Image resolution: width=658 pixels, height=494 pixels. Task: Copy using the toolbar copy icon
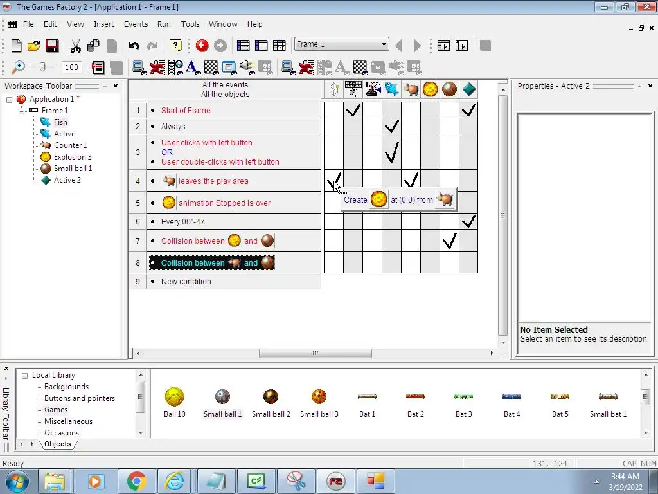click(x=93, y=46)
